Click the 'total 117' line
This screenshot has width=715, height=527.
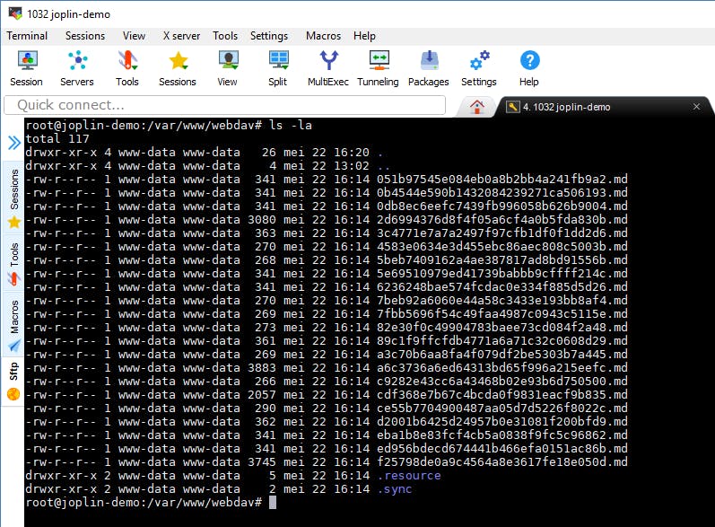57,139
